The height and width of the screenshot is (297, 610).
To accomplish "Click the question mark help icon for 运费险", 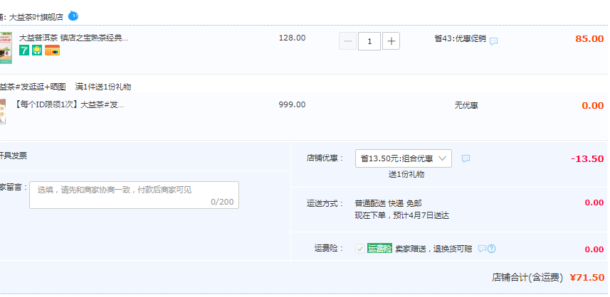I will [x=491, y=249].
